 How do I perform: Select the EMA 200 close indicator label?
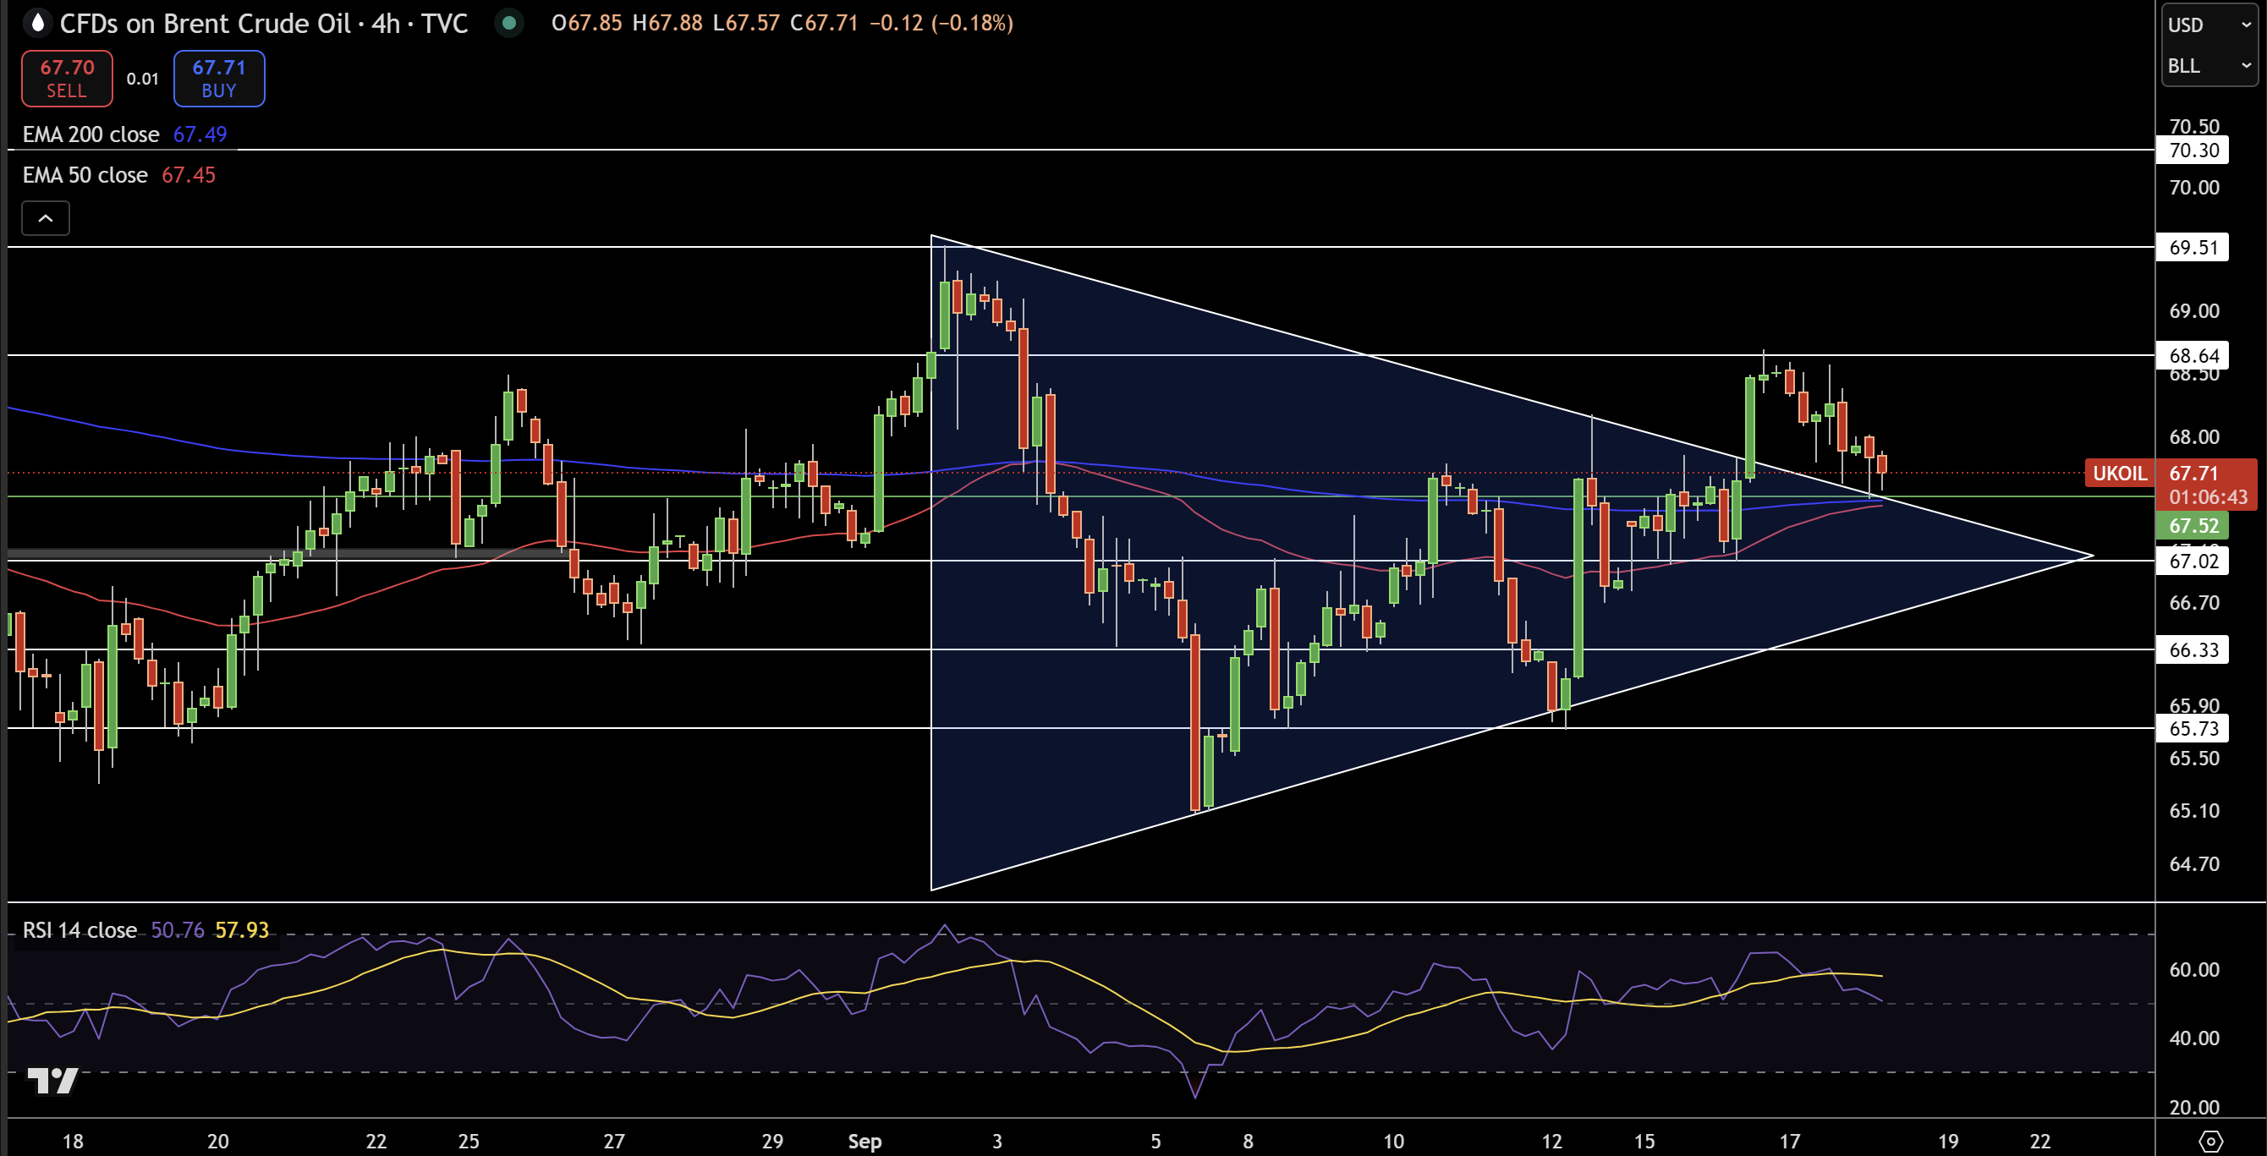(x=91, y=134)
